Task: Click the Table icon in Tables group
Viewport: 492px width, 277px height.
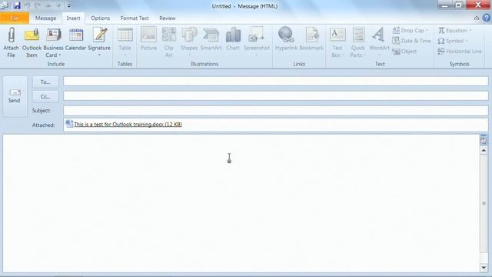Action: 125,35
